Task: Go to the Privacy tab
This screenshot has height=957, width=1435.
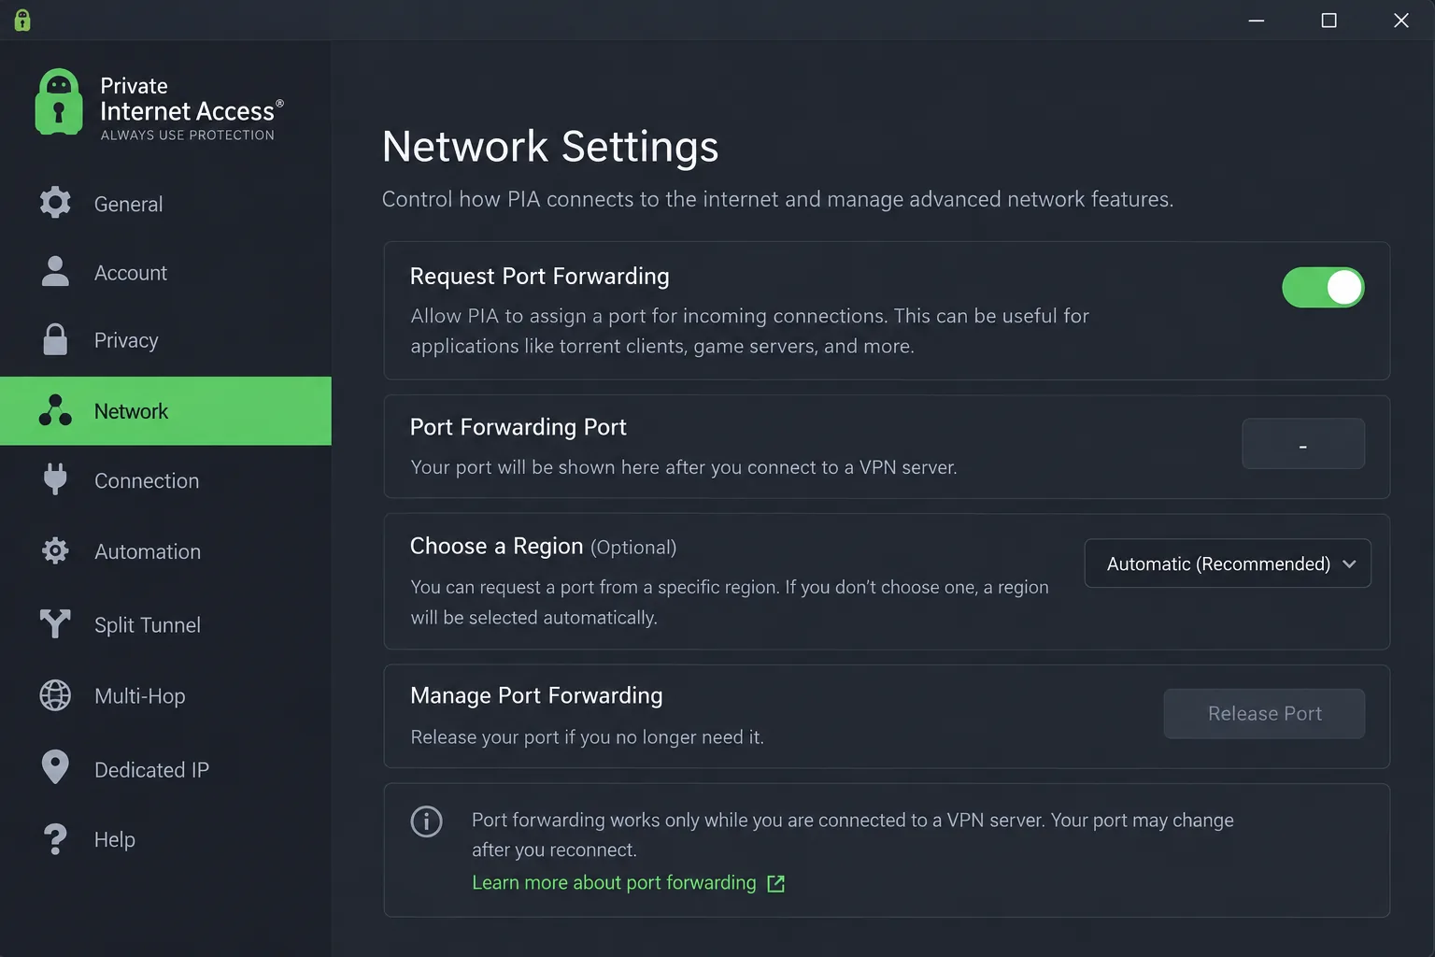Action: tap(165, 340)
